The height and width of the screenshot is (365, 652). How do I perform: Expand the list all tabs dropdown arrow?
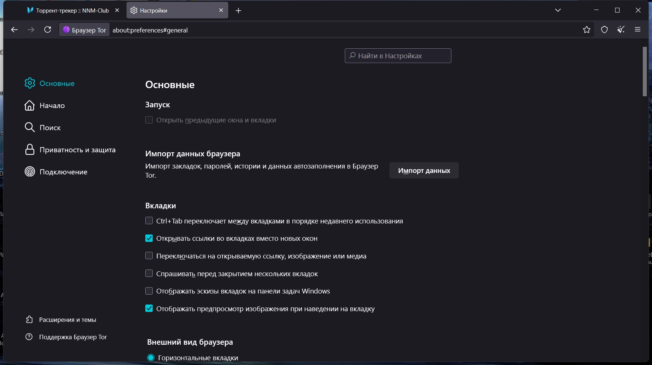point(558,10)
